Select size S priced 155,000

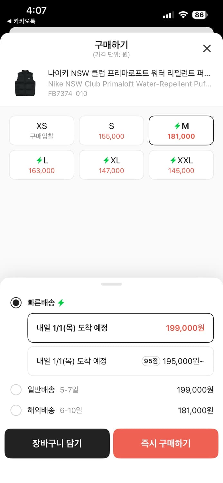pos(111,130)
